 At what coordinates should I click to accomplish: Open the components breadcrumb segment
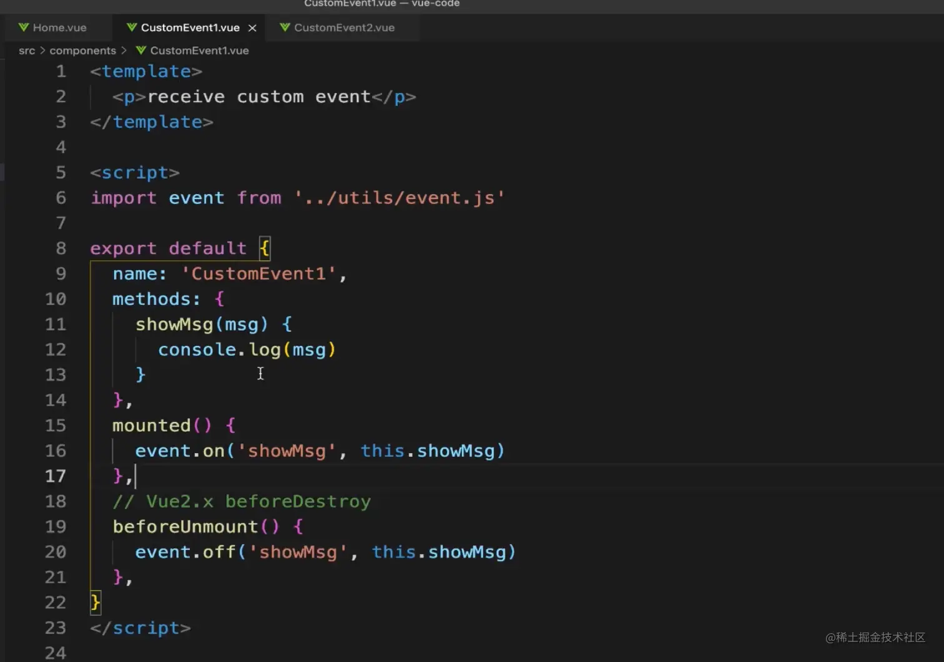[82, 51]
